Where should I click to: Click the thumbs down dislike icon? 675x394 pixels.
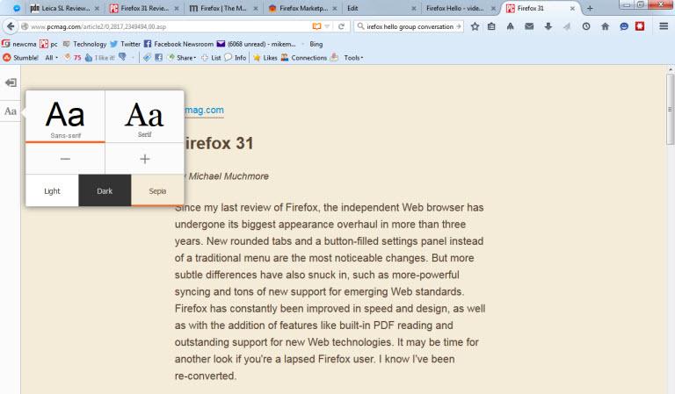pyautogui.click(x=122, y=57)
